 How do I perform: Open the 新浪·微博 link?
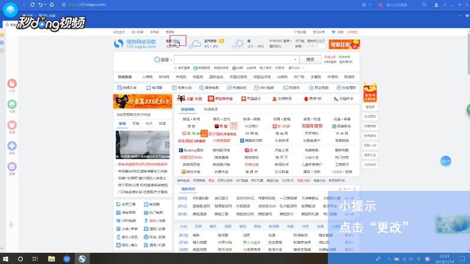pyautogui.click(x=251, y=119)
